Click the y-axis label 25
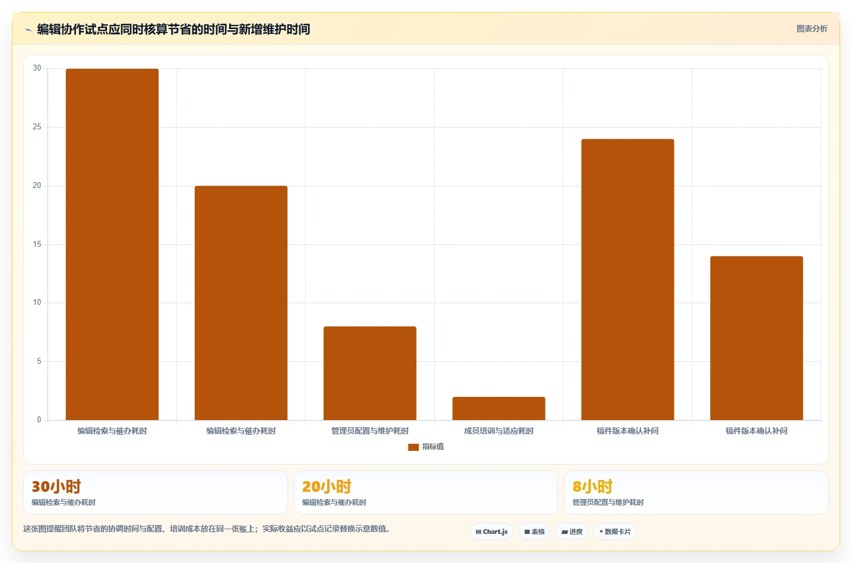This screenshot has height=563, width=852. coord(37,127)
